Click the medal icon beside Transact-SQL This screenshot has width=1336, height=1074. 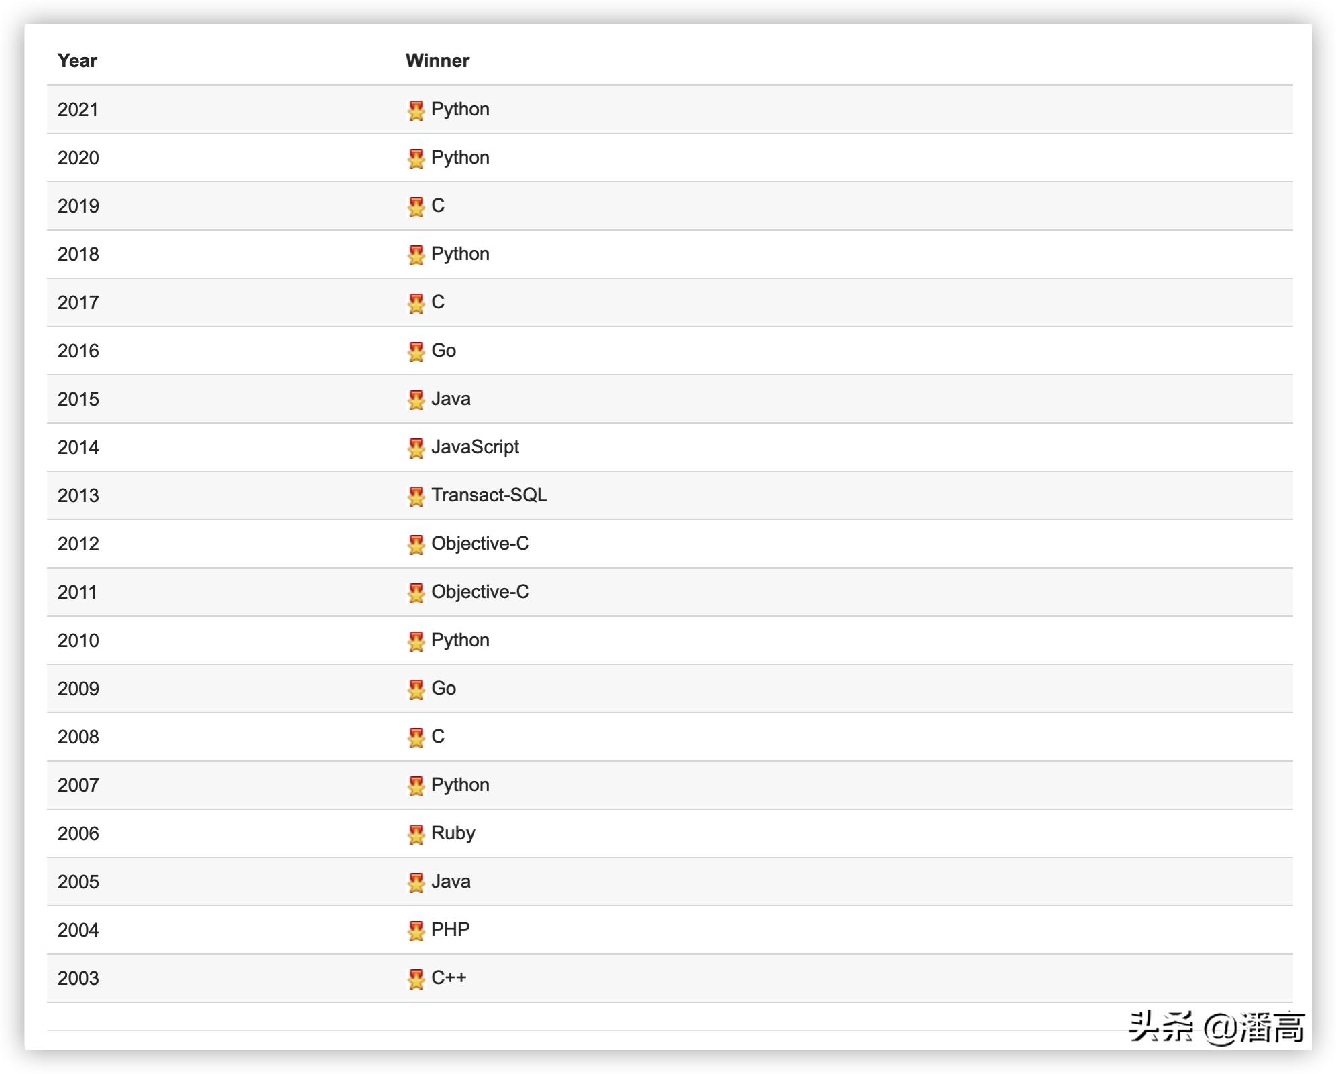416,496
